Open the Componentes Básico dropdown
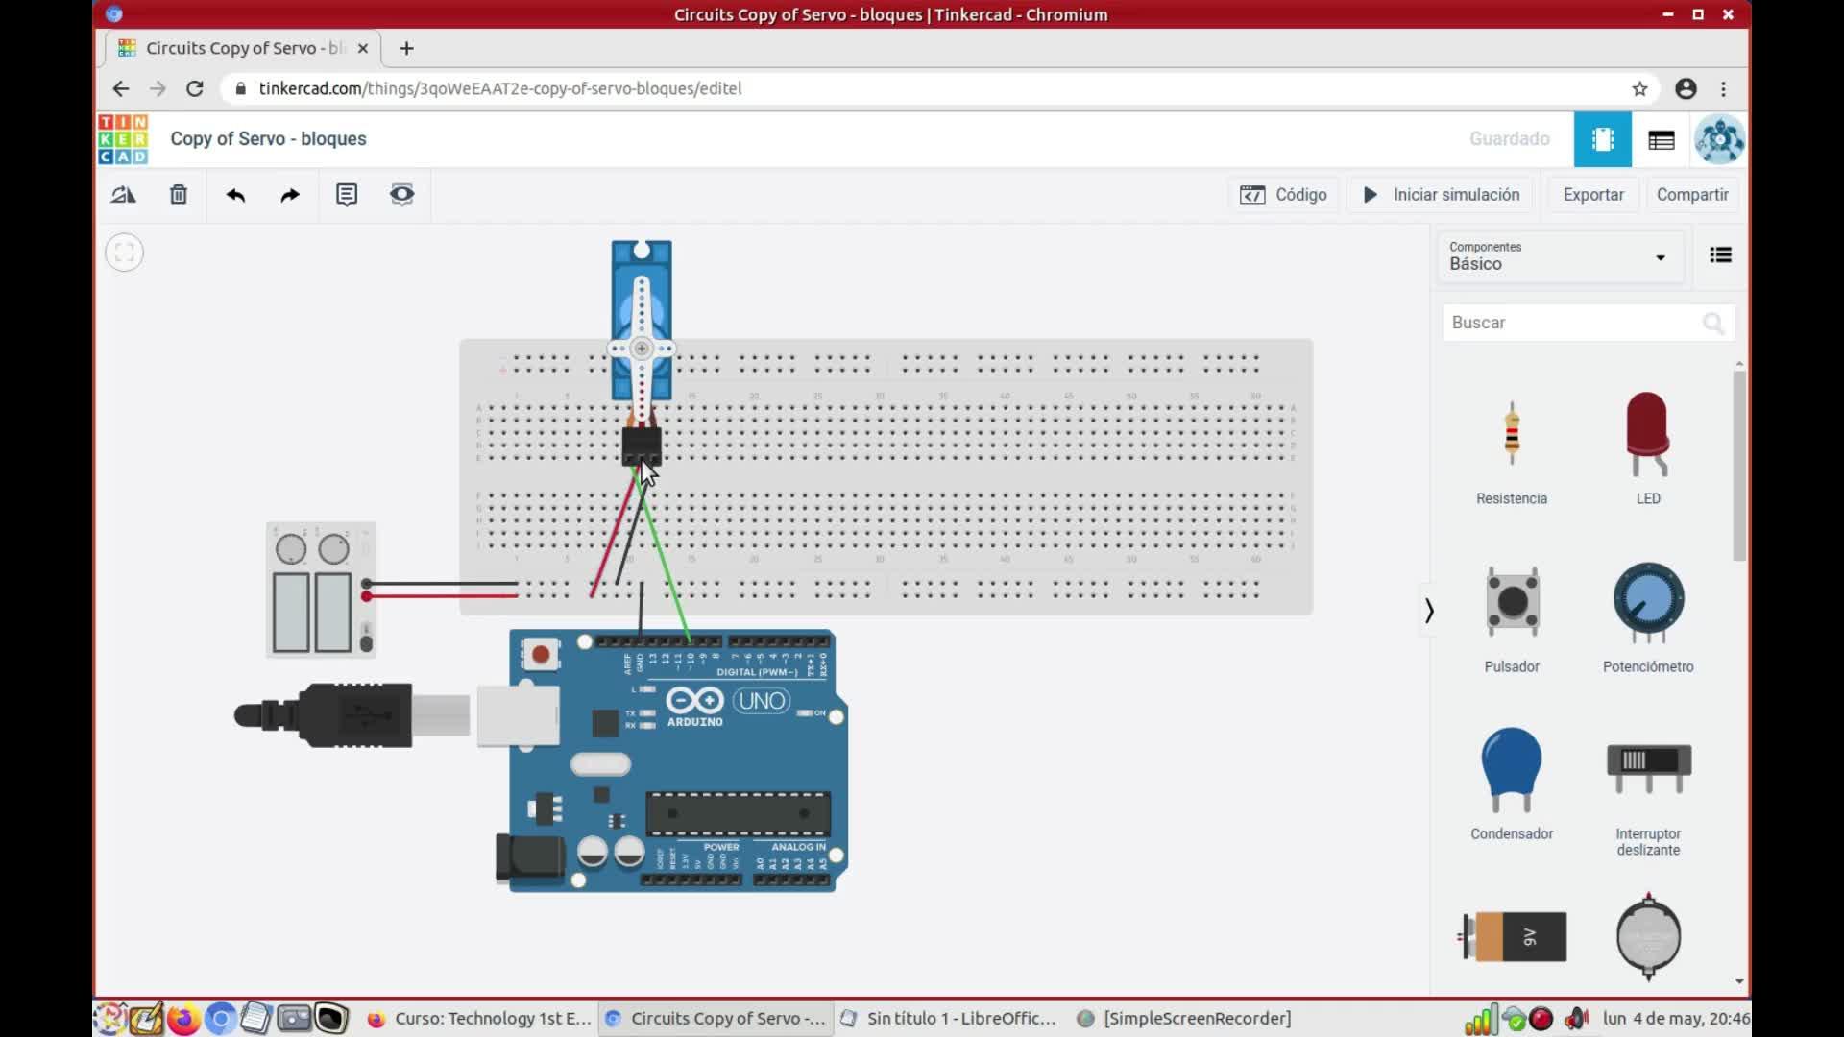1844x1037 pixels. (1559, 256)
